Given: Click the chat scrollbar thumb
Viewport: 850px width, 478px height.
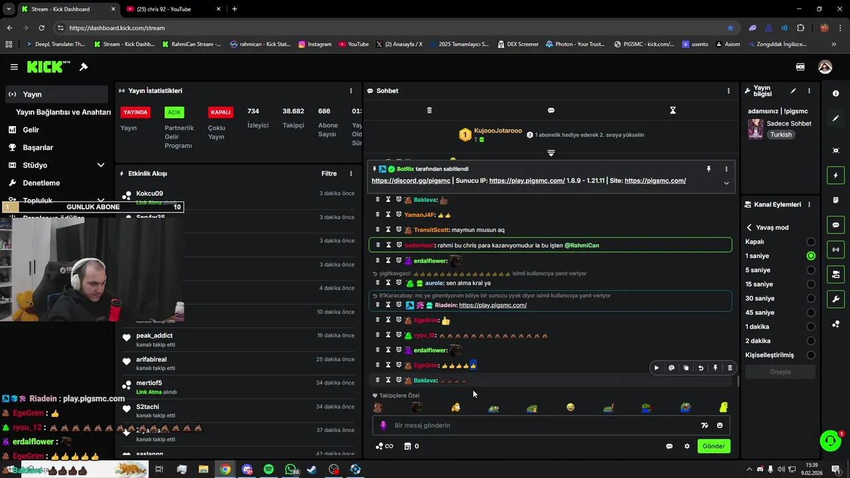Looking at the screenshot, I should (738, 381).
